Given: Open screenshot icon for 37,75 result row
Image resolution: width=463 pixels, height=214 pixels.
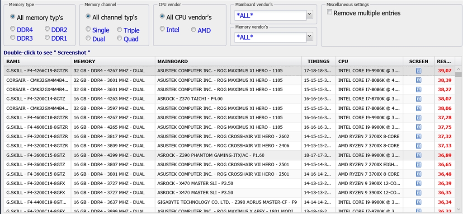Looking at the screenshot, I should coord(419,127).
